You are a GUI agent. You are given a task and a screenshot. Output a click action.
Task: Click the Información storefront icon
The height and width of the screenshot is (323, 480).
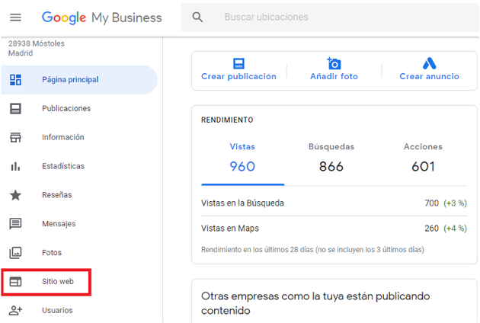click(x=15, y=137)
